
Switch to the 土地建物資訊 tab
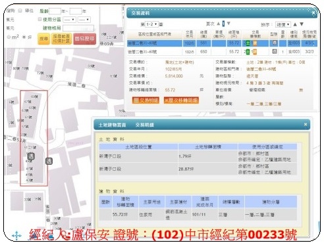point(112,125)
